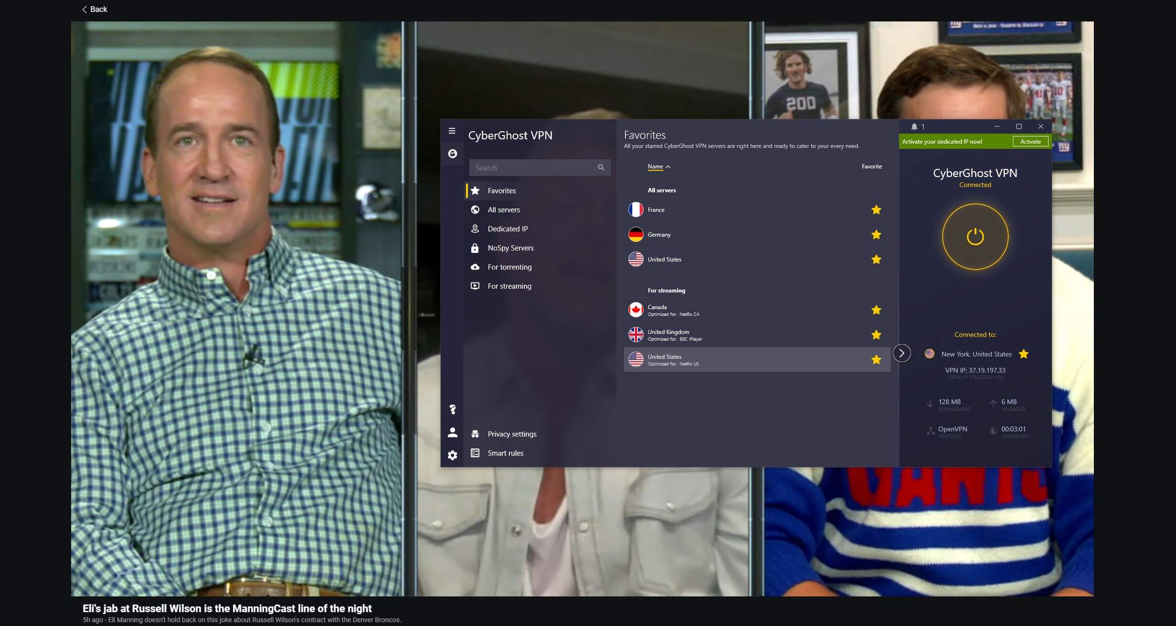Click the torrenting cloud download icon
Viewport: 1176px width, 626px height.
[x=475, y=267]
